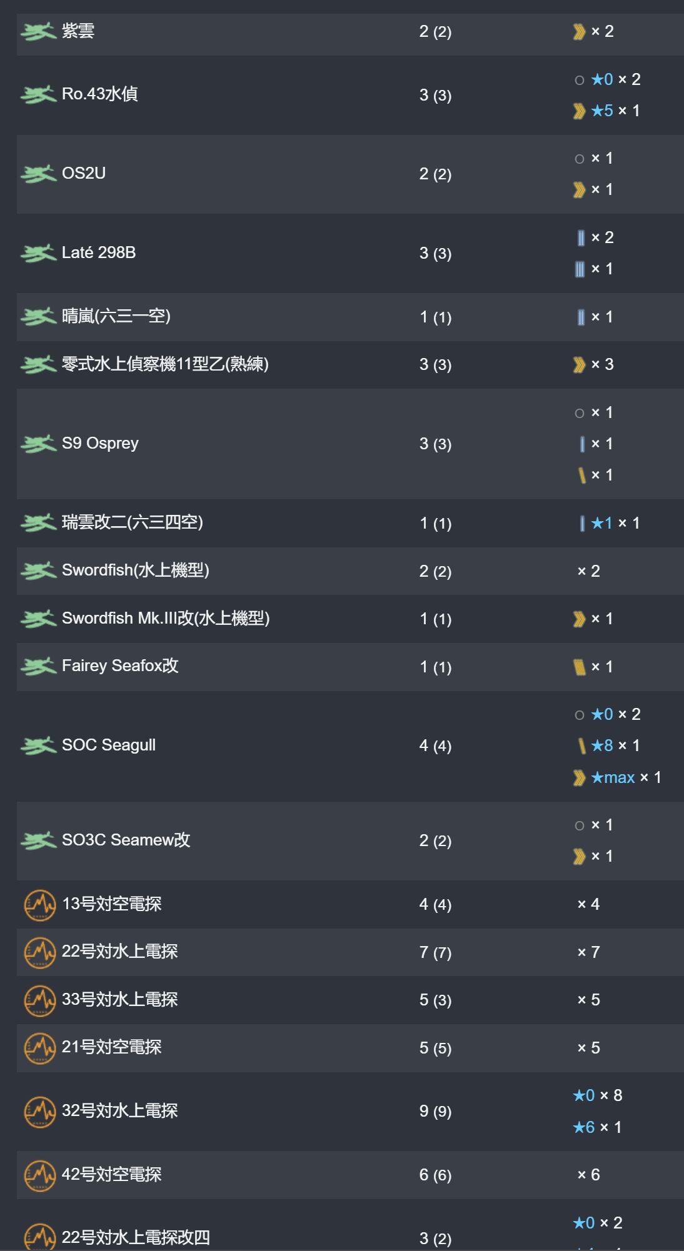The width and height of the screenshot is (684, 1251).
Task: Click the seaplane icon beside 紫雲
Action: pos(38,31)
